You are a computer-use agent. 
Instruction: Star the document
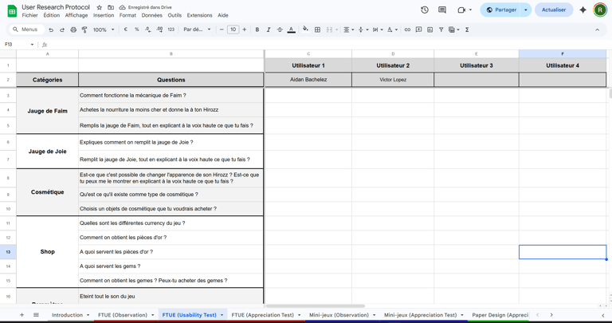100,7
